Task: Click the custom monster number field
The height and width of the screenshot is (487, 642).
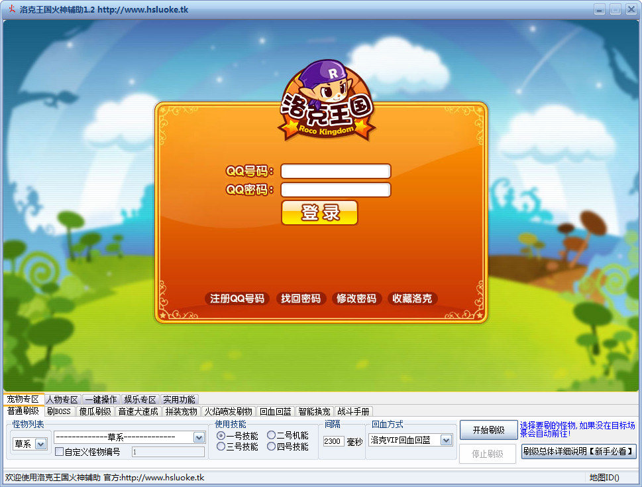Action: 168,452
